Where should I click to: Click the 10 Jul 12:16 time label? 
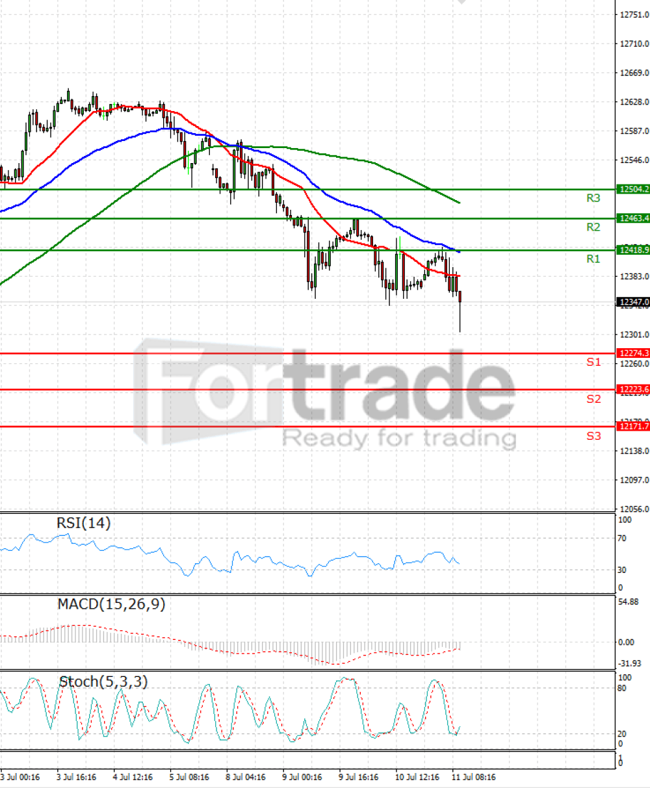417,777
